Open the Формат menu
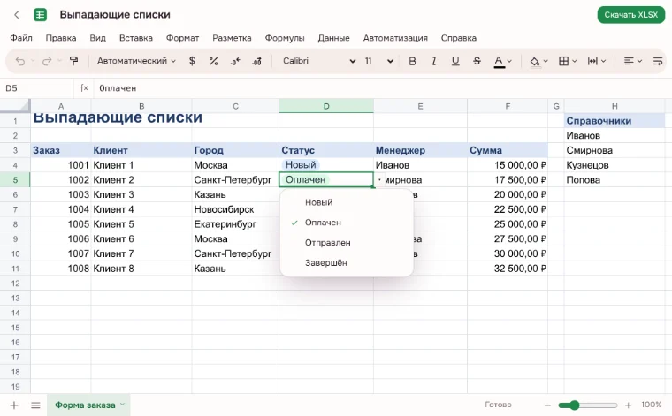 (182, 38)
